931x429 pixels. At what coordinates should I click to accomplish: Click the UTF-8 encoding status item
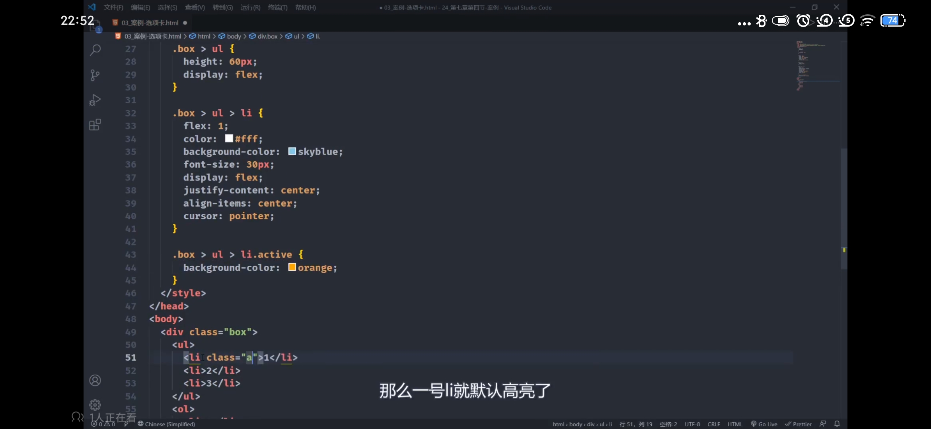[692, 424]
